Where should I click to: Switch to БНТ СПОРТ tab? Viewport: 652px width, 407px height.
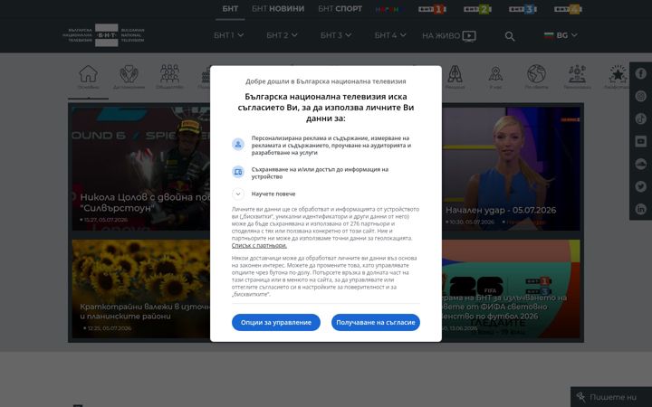[340, 9]
